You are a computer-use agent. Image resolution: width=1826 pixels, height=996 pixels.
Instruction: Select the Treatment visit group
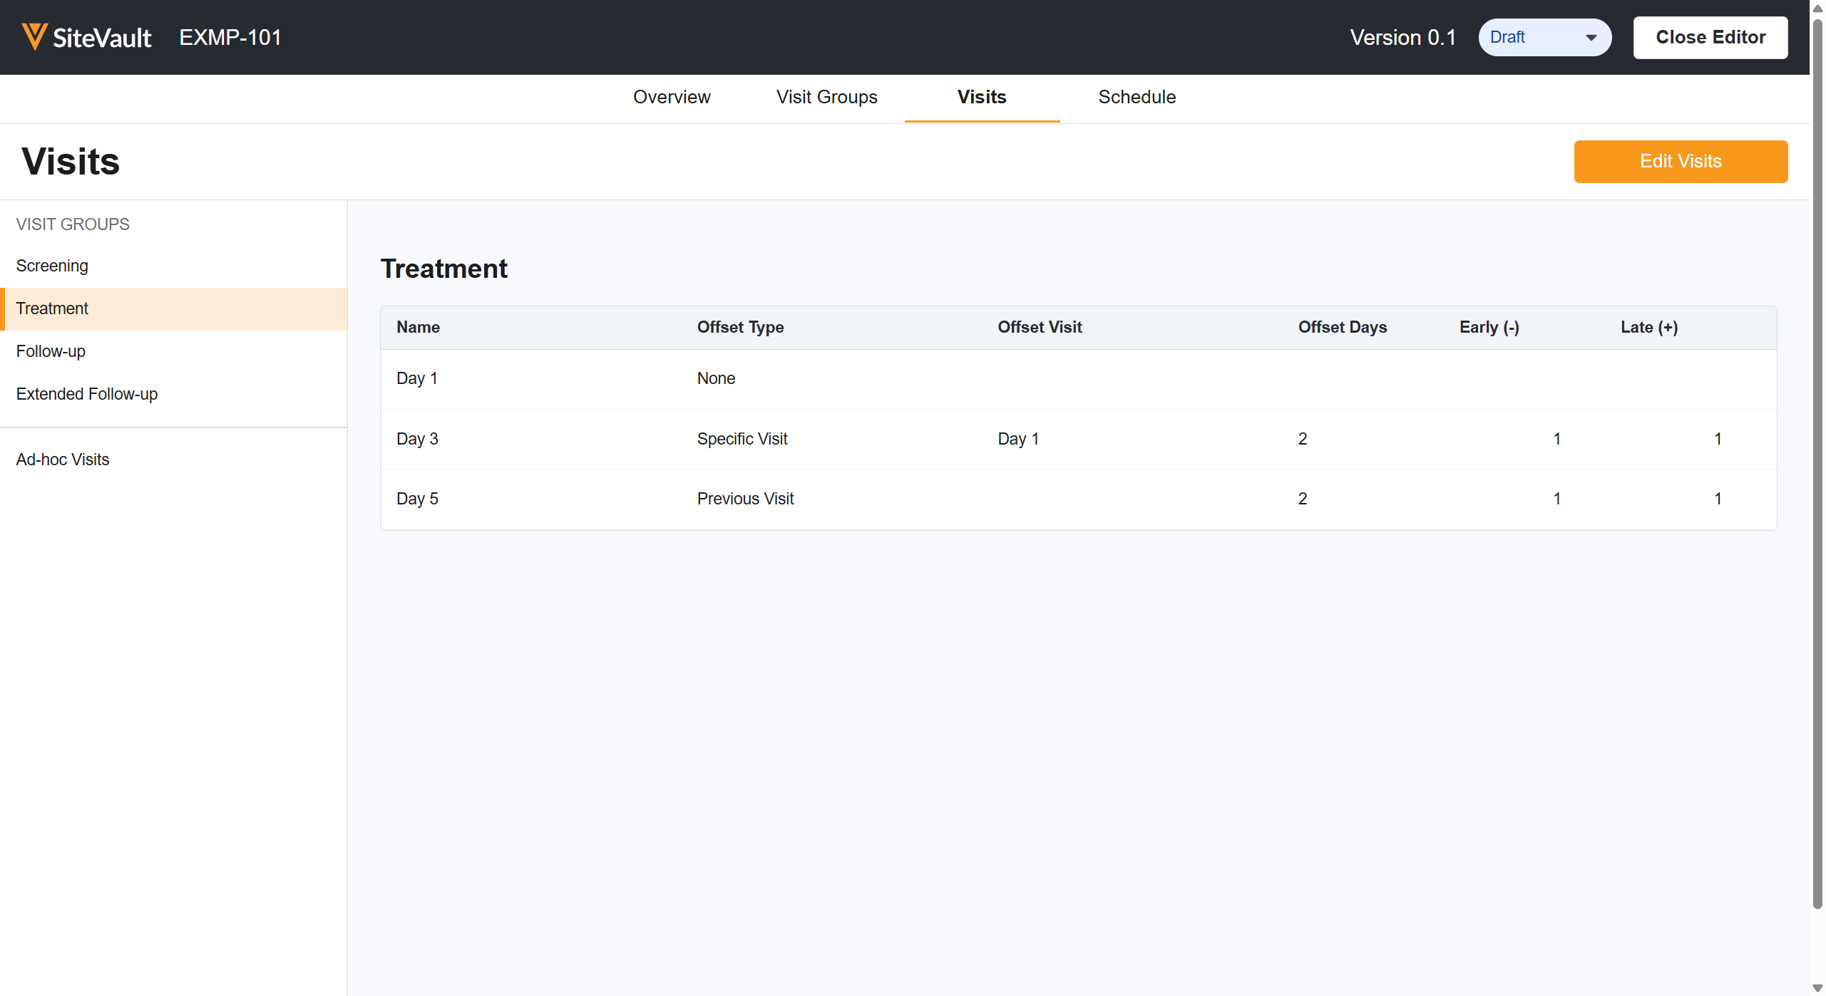pos(51,308)
